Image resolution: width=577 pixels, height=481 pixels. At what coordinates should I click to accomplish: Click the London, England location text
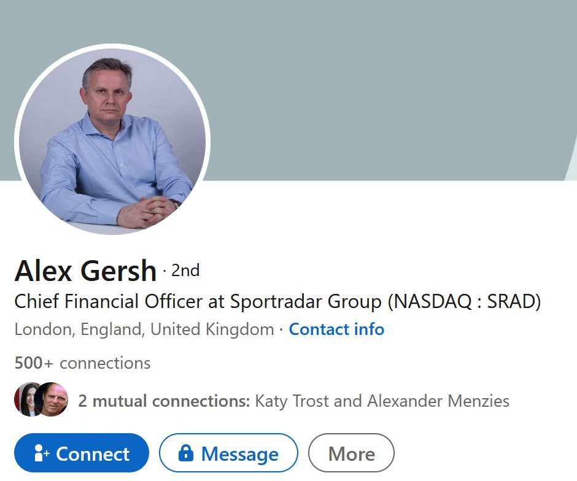click(x=144, y=329)
